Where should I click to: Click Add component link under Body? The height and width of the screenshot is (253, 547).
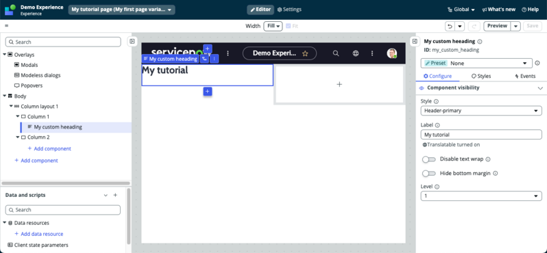36,161
